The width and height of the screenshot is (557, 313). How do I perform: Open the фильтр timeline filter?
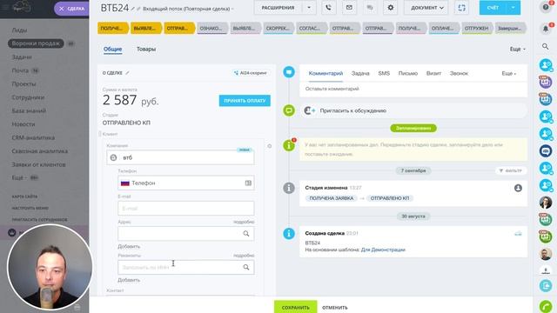(x=511, y=170)
